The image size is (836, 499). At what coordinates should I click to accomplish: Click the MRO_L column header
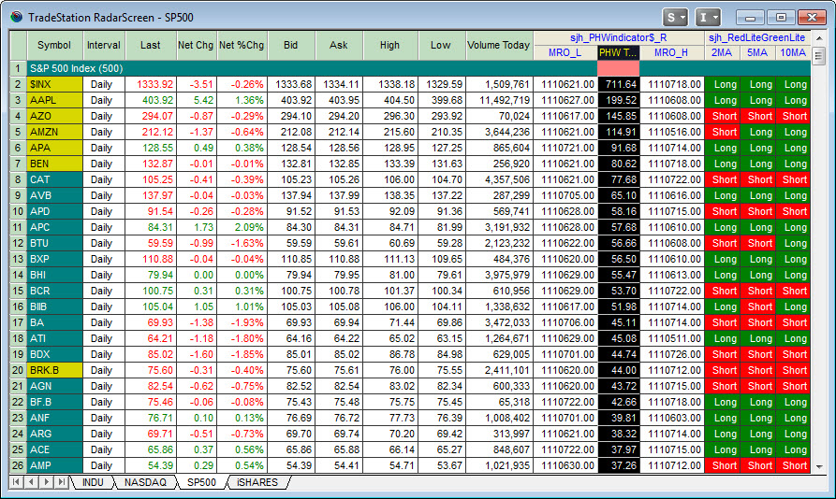pyautogui.click(x=565, y=52)
